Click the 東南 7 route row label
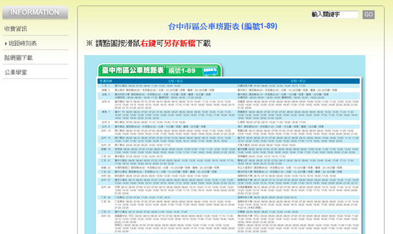This screenshot has width=393, height=234. tap(106, 111)
